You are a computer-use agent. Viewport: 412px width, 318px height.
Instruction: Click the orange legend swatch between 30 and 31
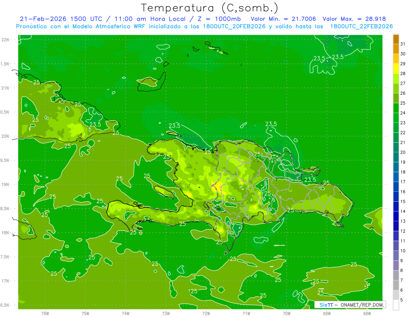click(x=396, y=49)
